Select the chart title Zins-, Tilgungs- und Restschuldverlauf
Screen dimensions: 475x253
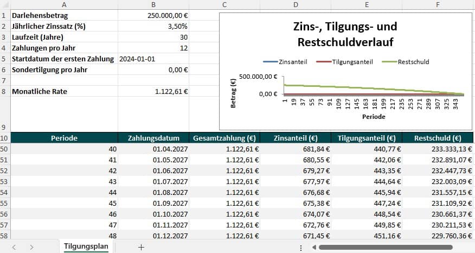pos(345,34)
